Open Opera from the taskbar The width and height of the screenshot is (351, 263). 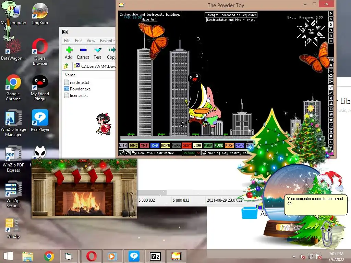click(x=91, y=256)
